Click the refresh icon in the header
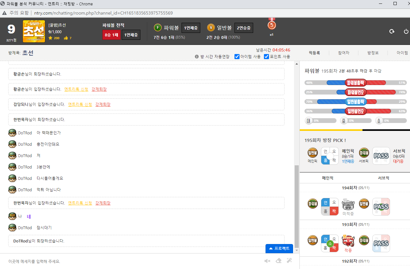 pyautogui.click(x=392, y=31)
